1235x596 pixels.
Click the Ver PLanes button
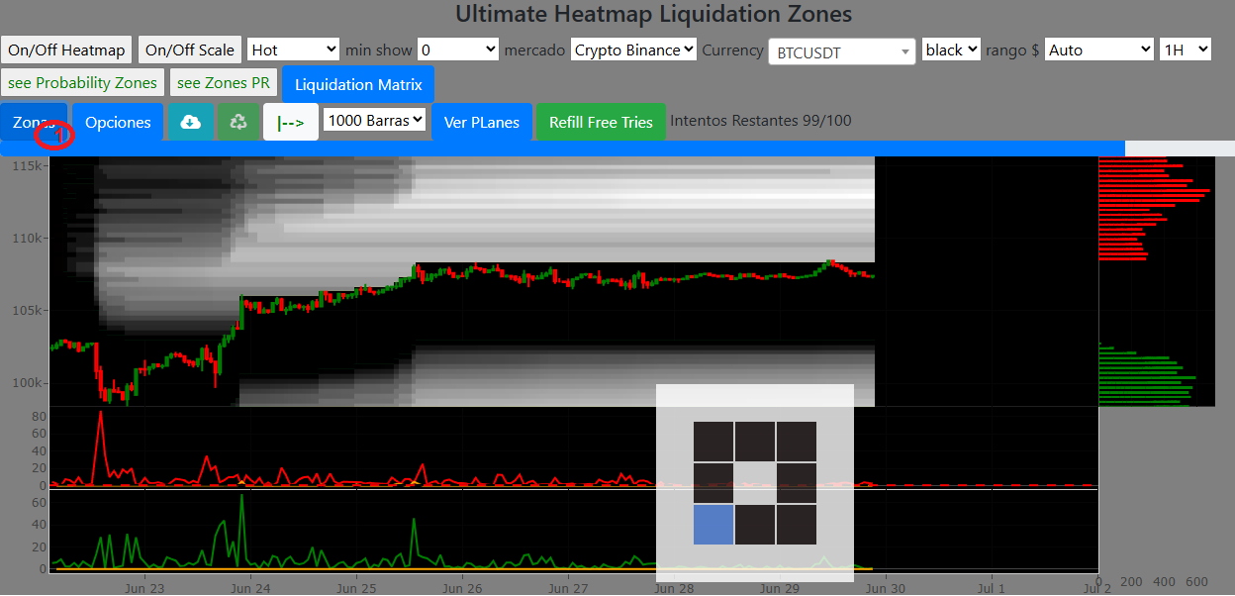click(482, 122)
